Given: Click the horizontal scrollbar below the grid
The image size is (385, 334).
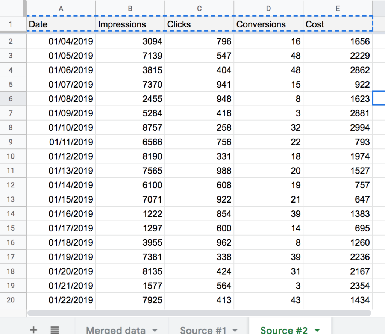Looking at the screenshot, I should coord(199,313).
